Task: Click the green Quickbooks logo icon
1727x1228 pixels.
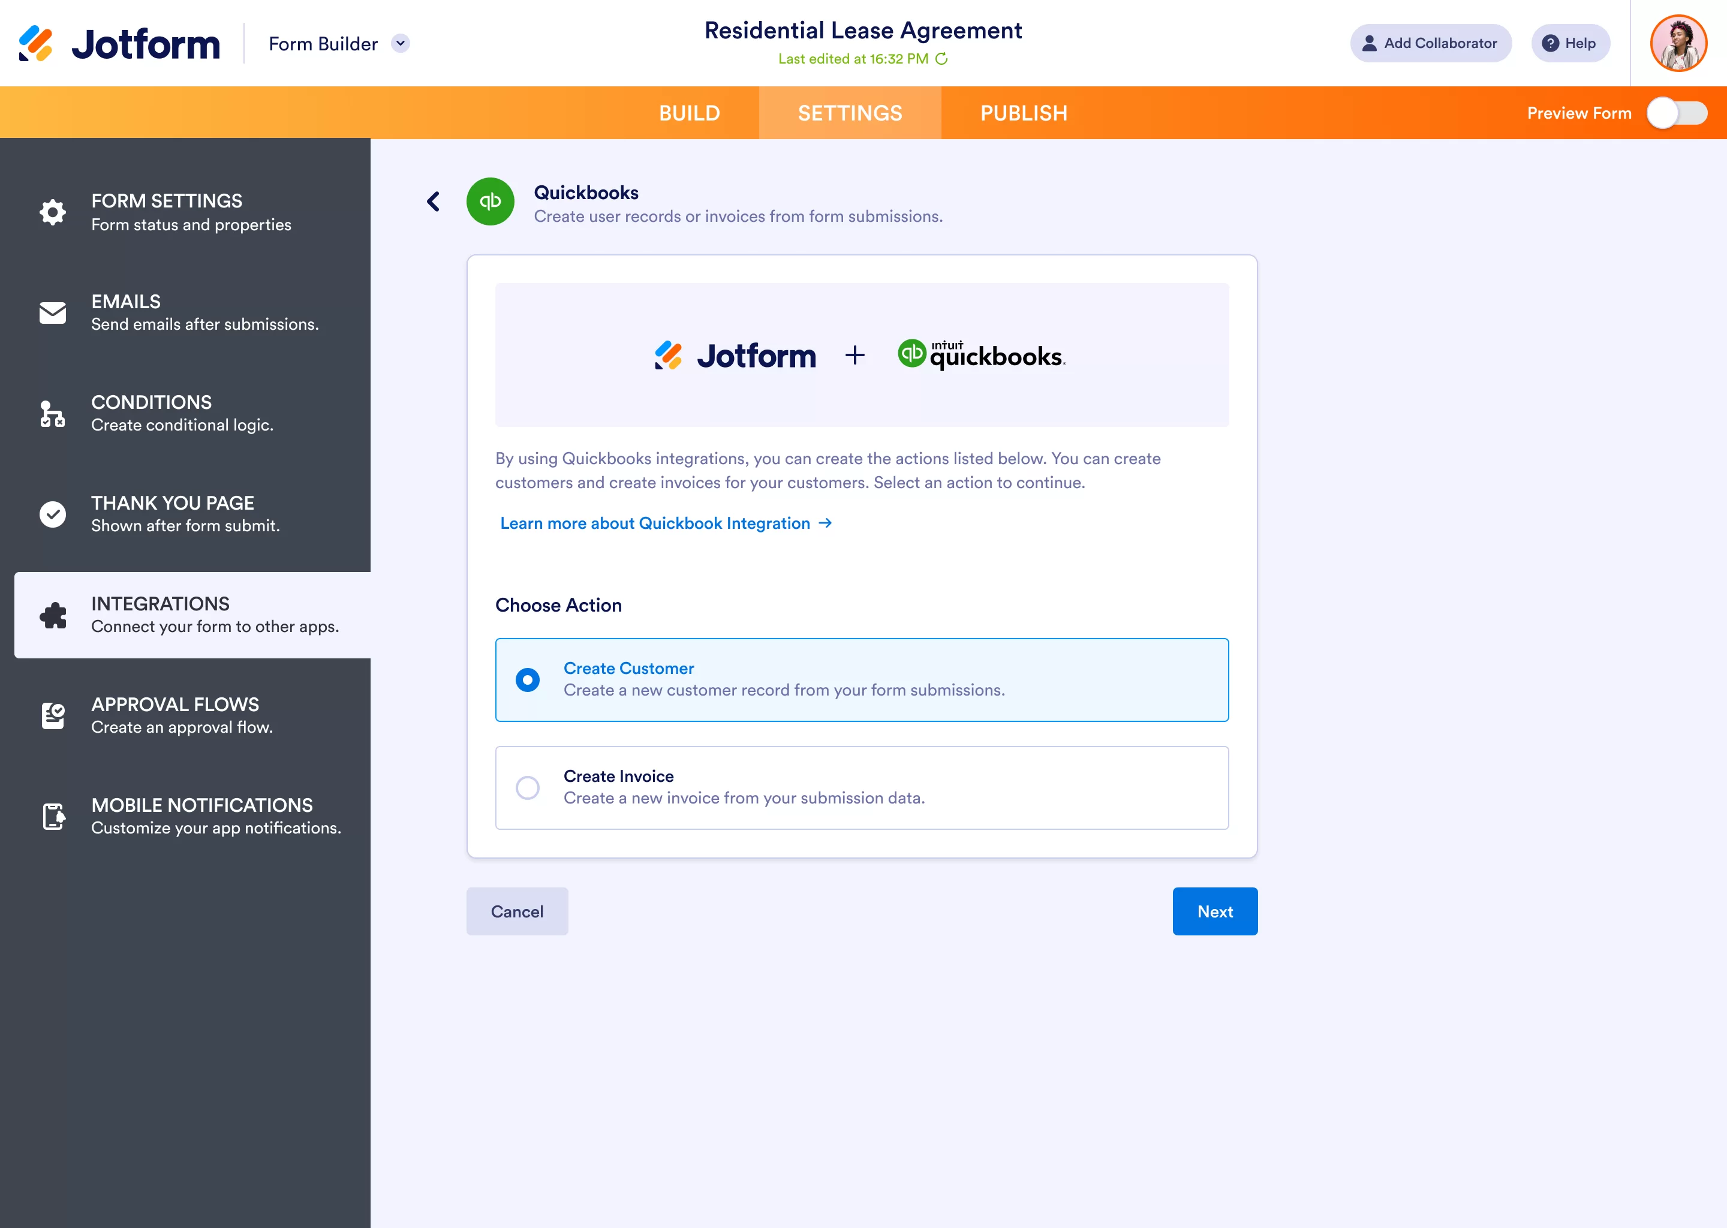Action: coord(490,202)
